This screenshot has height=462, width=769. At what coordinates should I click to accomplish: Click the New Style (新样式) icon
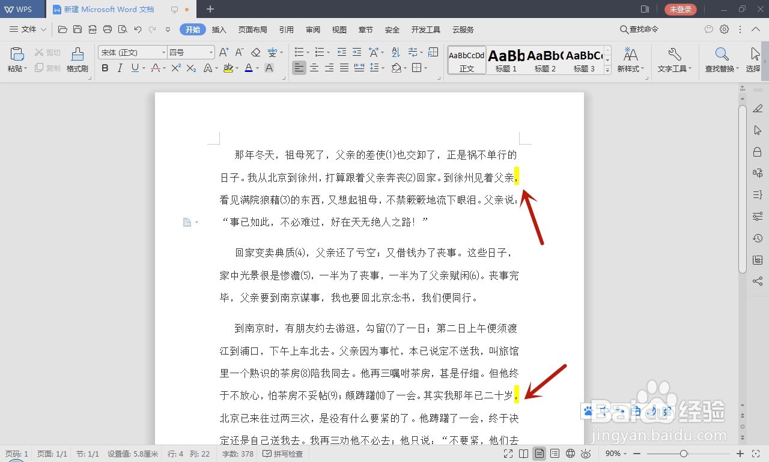click(x=631, y=60)
